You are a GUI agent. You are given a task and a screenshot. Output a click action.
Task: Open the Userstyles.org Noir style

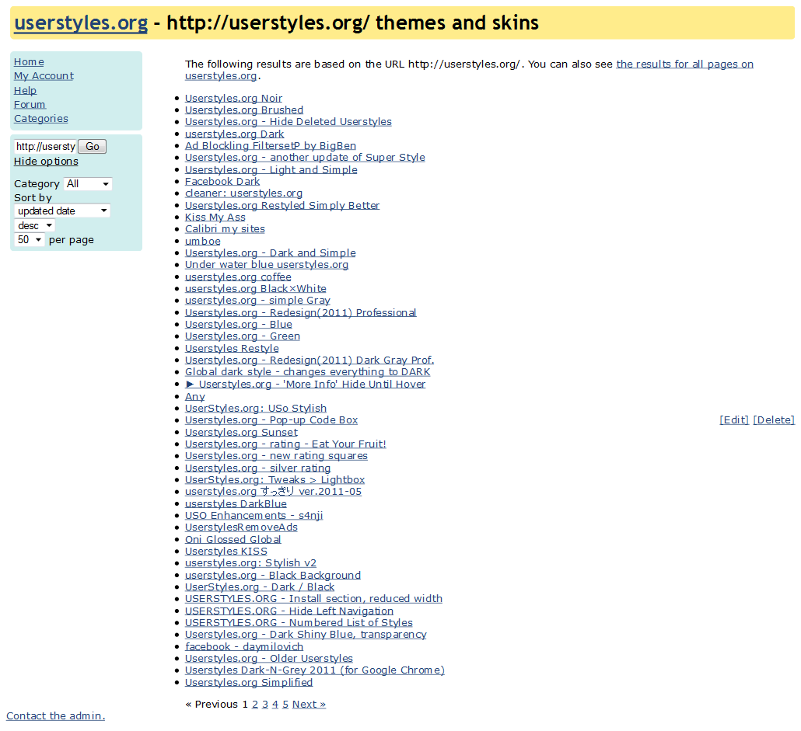(x=233, y=98)
